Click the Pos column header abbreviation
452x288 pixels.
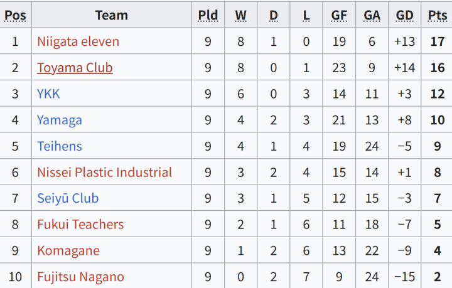point(15,15)
